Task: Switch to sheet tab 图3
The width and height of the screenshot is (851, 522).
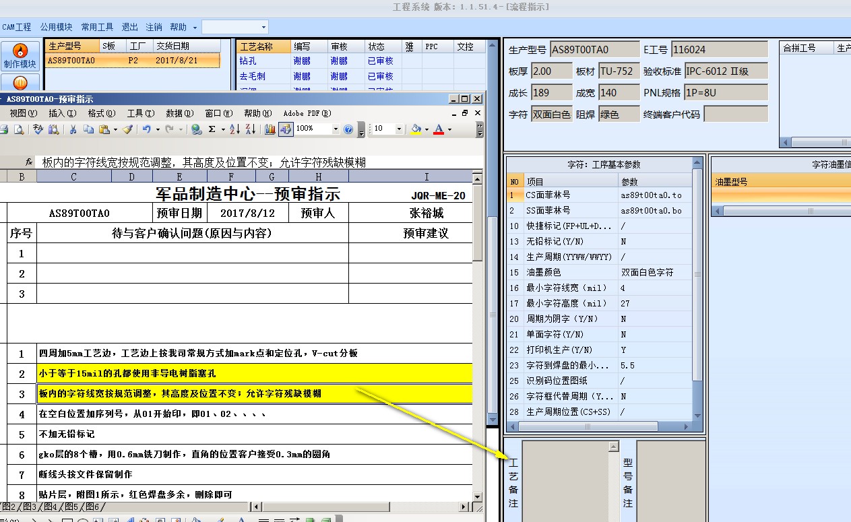Action: (x=29, y=507)
